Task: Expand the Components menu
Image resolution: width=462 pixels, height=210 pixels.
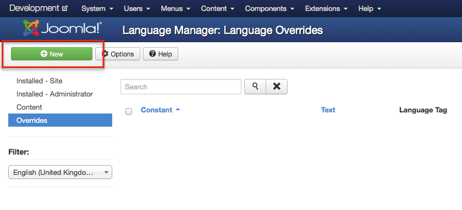Action: (x=269, y=9)
